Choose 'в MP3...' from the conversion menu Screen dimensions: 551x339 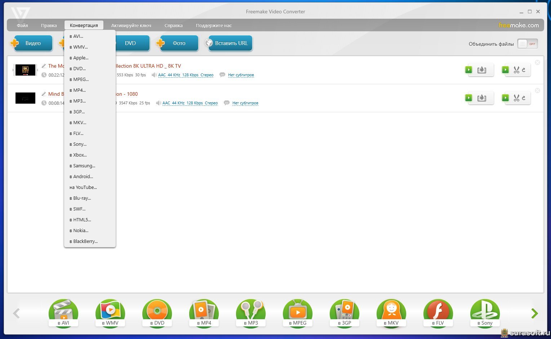90,101
